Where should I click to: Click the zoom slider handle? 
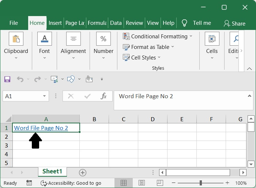201,183
